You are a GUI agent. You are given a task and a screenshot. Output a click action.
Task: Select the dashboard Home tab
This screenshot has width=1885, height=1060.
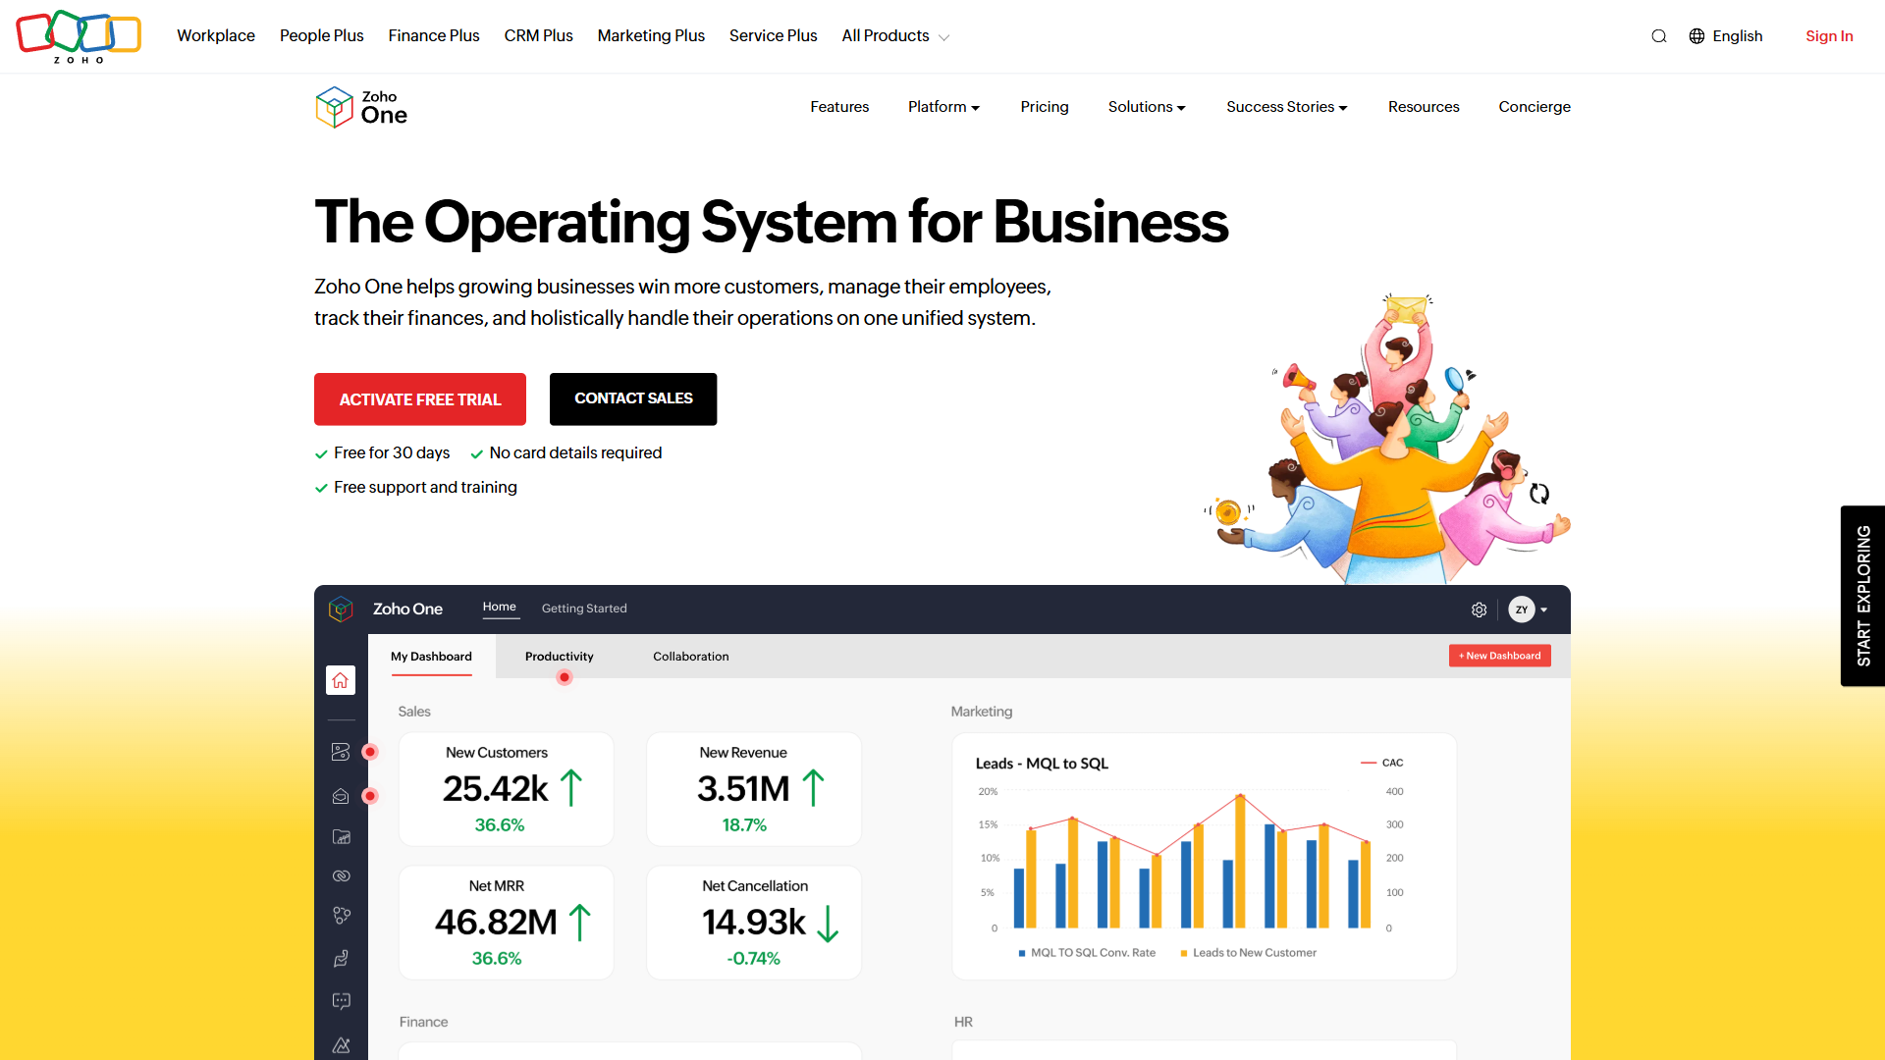tap(500, 608)
